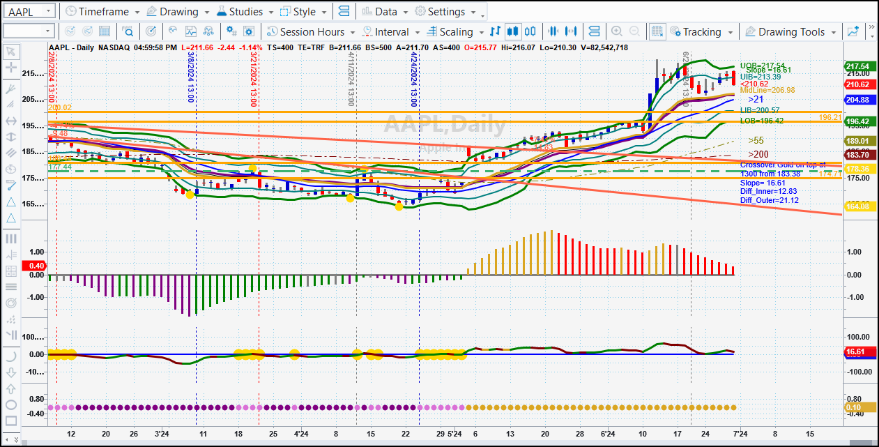This screenshot has width=879, height=447.
Task: Pick the vertical double-arrow measure tool
Action: pyautogui.click(x=10, y=137)
